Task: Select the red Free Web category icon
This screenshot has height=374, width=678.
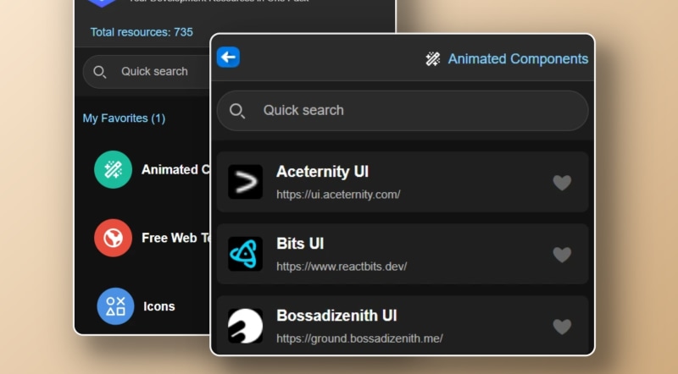Action: tap(113, 238)
